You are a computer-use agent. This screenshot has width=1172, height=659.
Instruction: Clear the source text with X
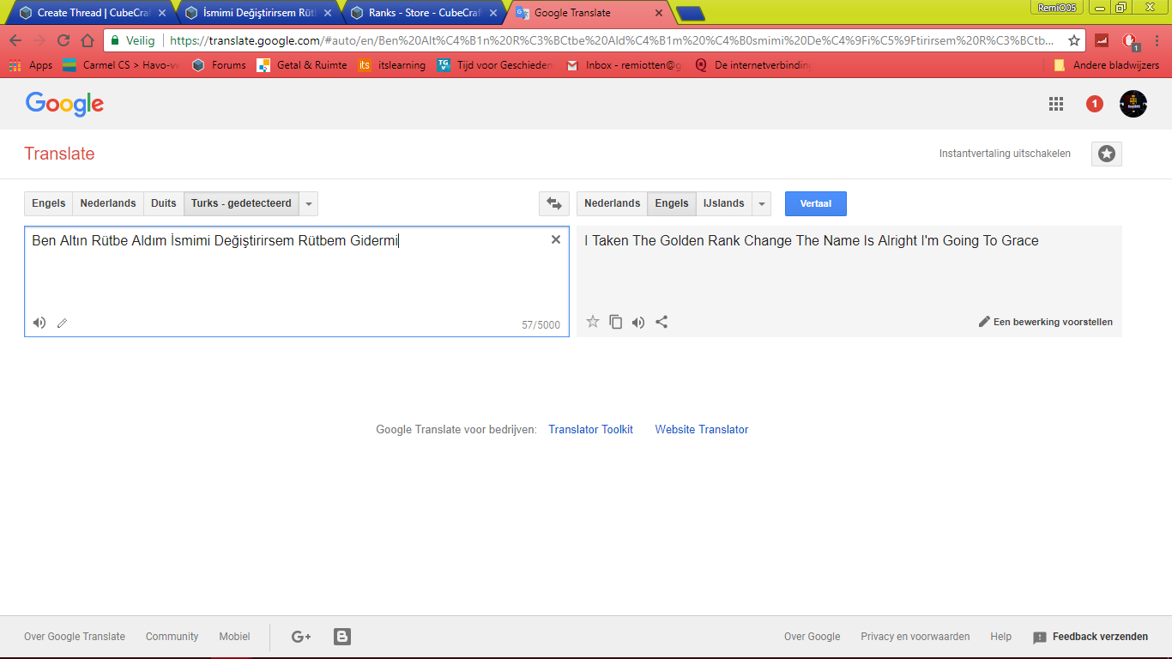point(556,239)
